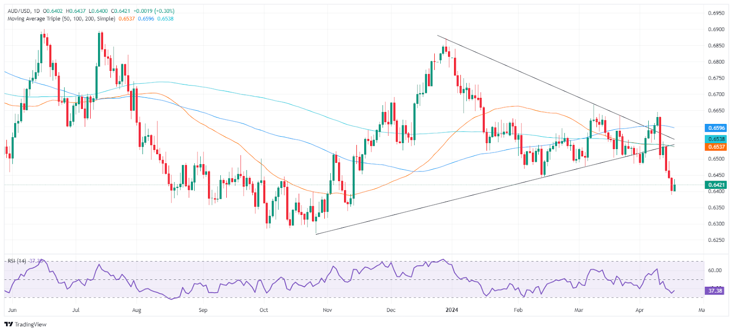The height and width of the screenshot is (332, 733).
Task: Click the +0.0019 (+0.30%) change value
Action: (154, 11)
